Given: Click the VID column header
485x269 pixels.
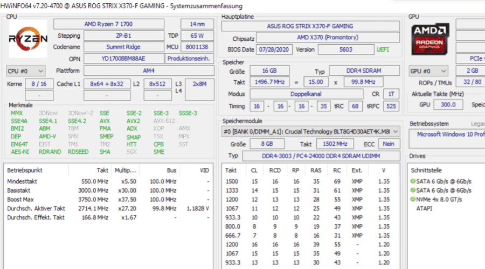Looking at the screenshot, I should click(204, 170).
